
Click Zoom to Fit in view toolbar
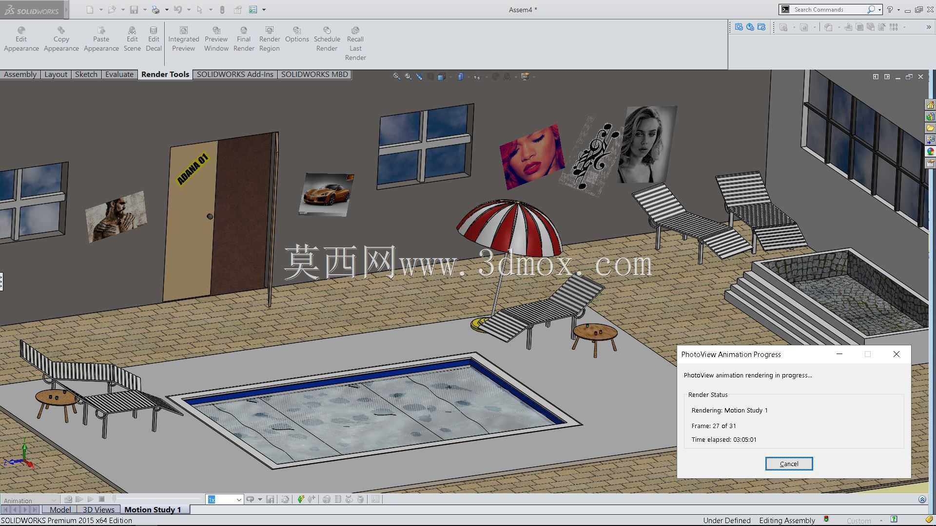point(397,76)
